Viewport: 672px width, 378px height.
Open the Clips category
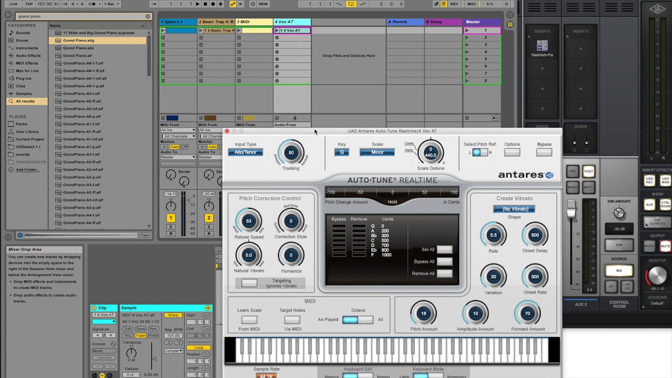20,86
